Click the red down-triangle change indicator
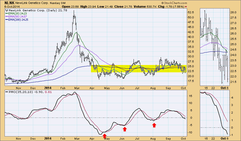 (x=186, y=7)
